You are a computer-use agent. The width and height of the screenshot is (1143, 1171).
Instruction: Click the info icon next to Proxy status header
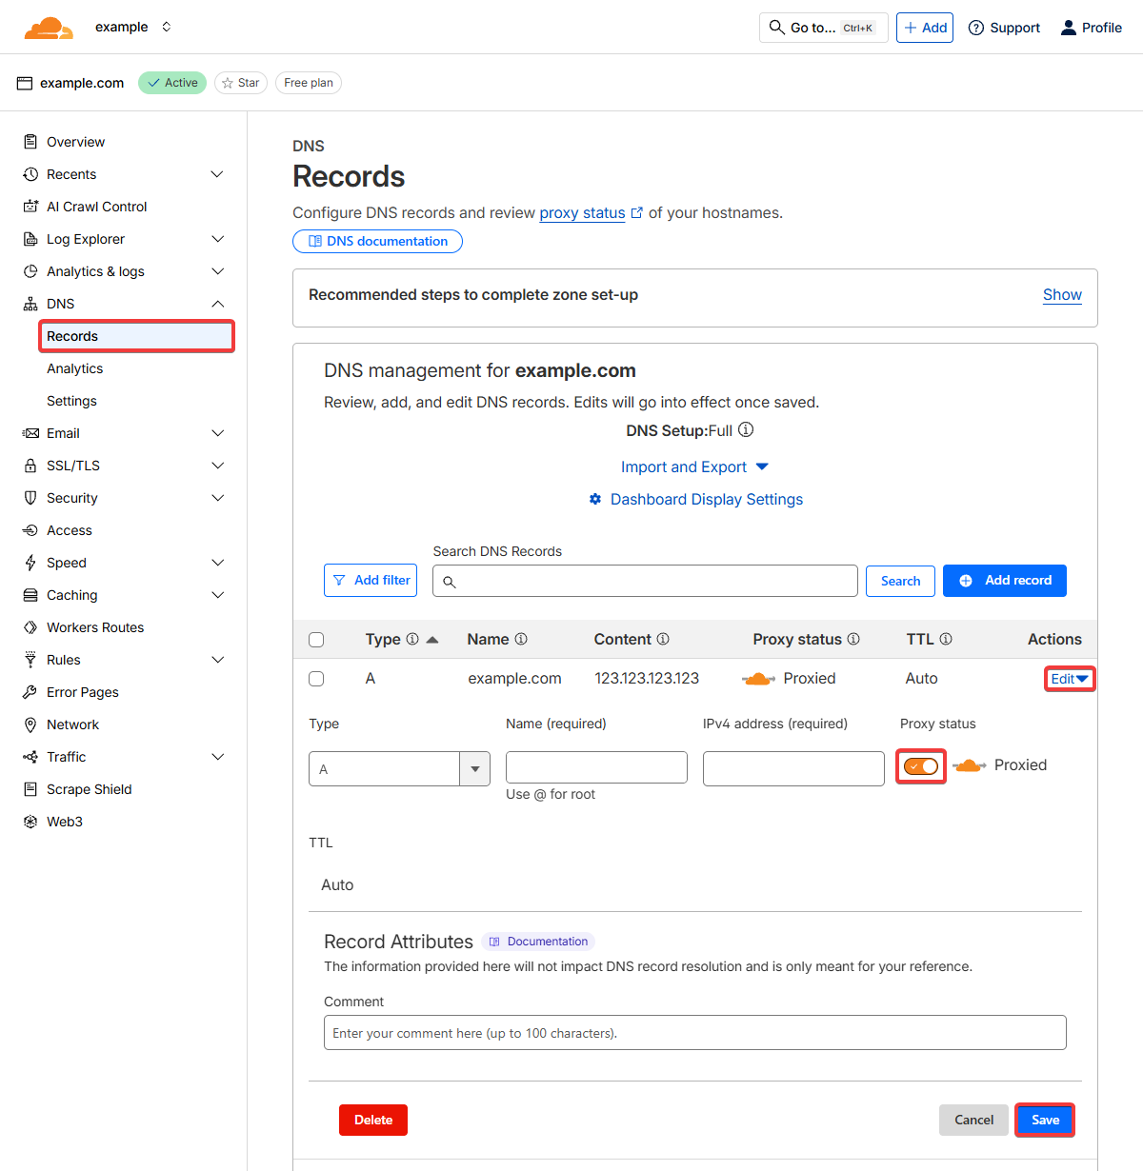click(x=853, y=639)
